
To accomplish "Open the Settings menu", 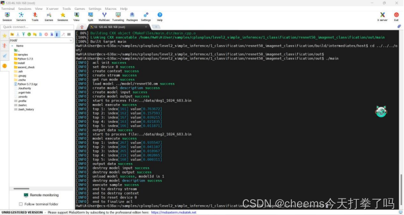I will [95, 9].
